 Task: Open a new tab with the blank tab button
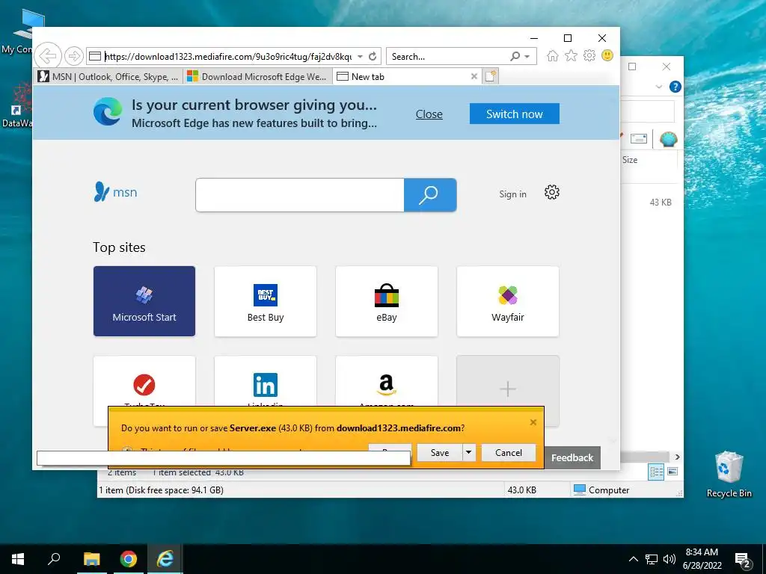(490, 77)
